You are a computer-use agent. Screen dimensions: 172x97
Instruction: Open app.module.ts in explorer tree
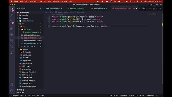(30, 46)
